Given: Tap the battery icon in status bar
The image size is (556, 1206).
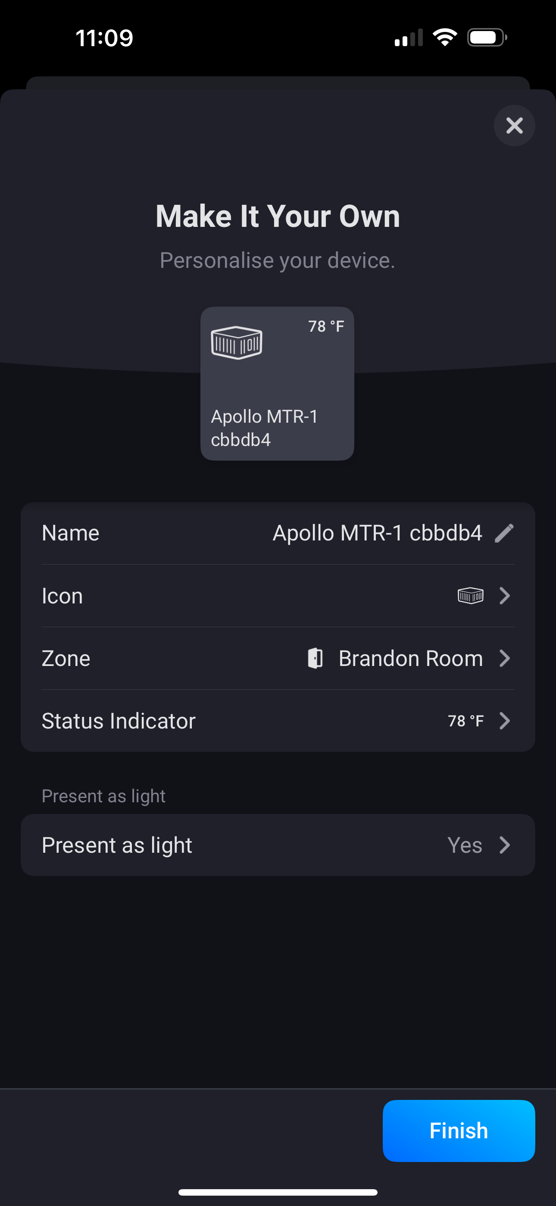Looking at the screenshot, I should [x=487, y=38].
